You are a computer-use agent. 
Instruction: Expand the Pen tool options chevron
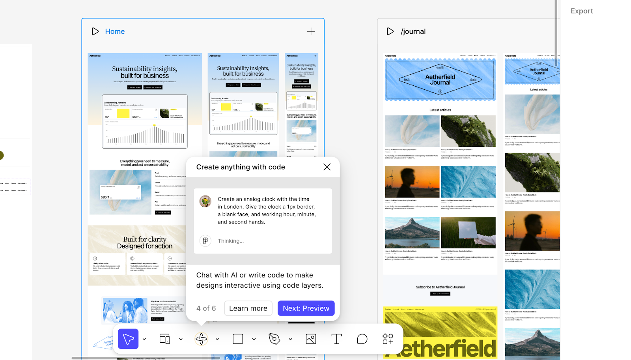coord(291,339)
